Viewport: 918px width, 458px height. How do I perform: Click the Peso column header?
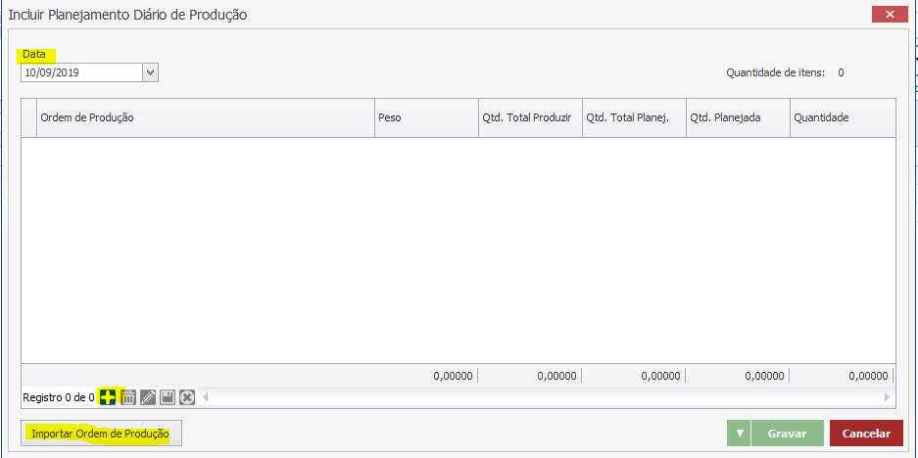point(426,117)
